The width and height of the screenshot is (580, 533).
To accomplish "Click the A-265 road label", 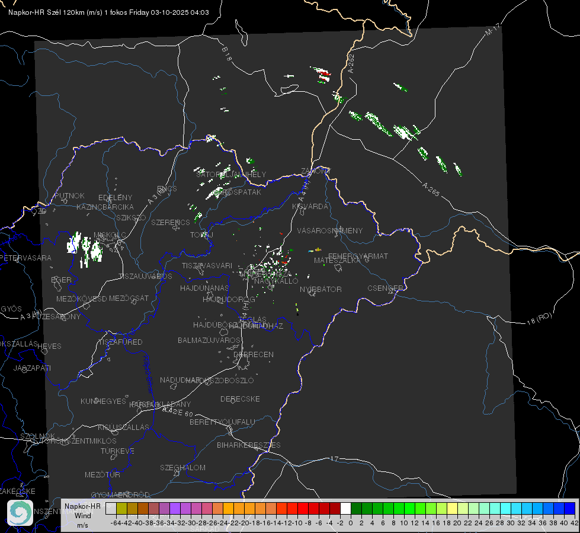I will (431, 189).
